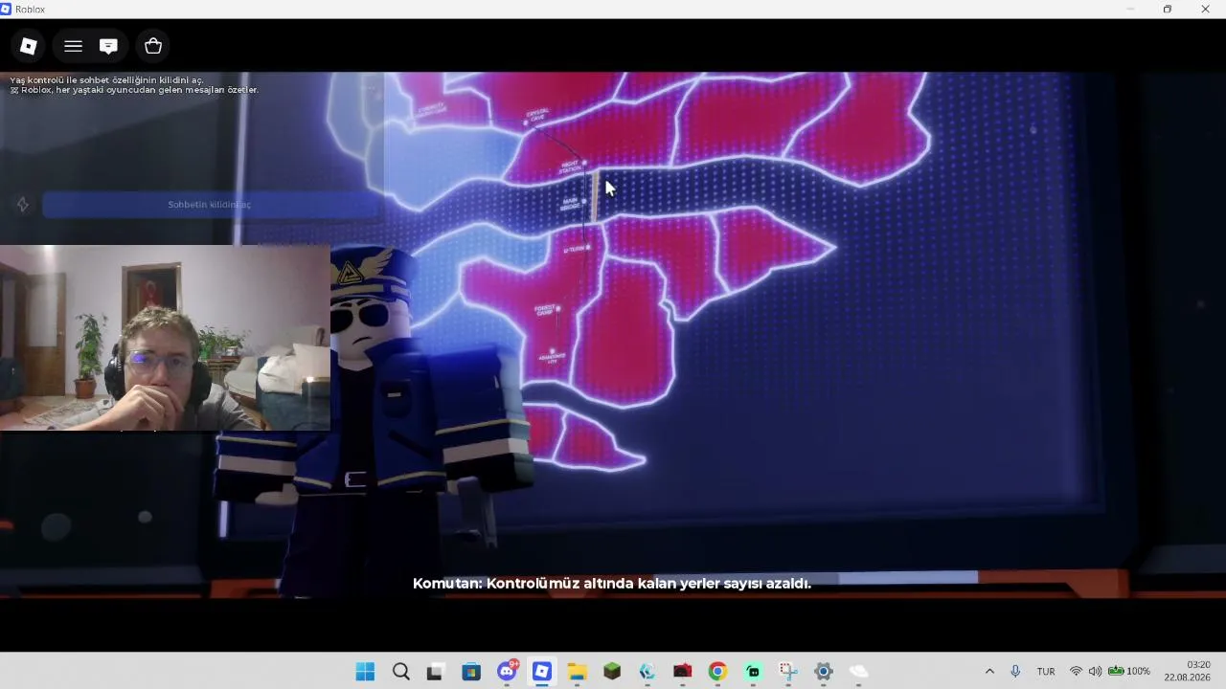Click the U-Turn map label
Image resolution: width=1226 pixels, height=689 pixels.
pyautogui.click(x=576, y=250)
